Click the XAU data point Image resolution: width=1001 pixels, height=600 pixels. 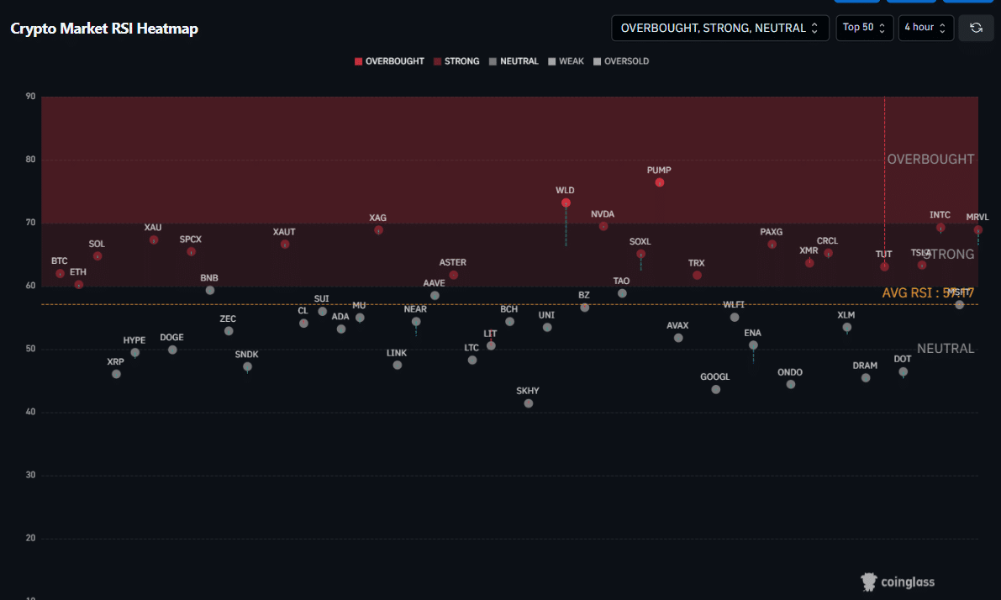point(153,240)
